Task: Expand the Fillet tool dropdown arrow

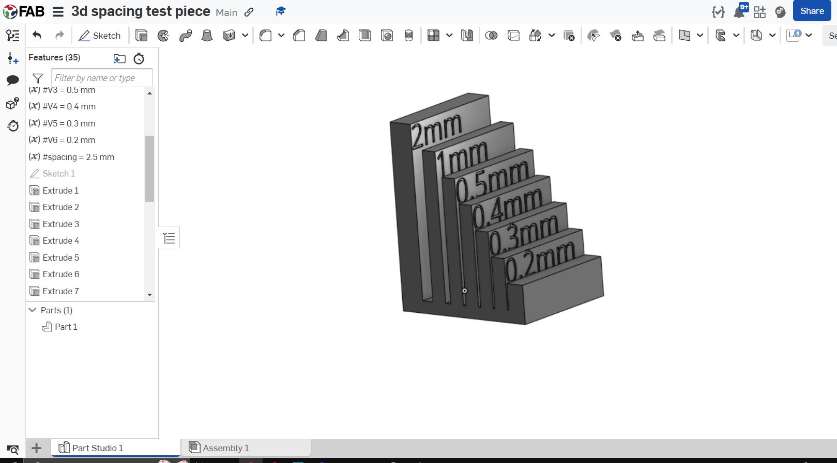Action: (281, 36)
